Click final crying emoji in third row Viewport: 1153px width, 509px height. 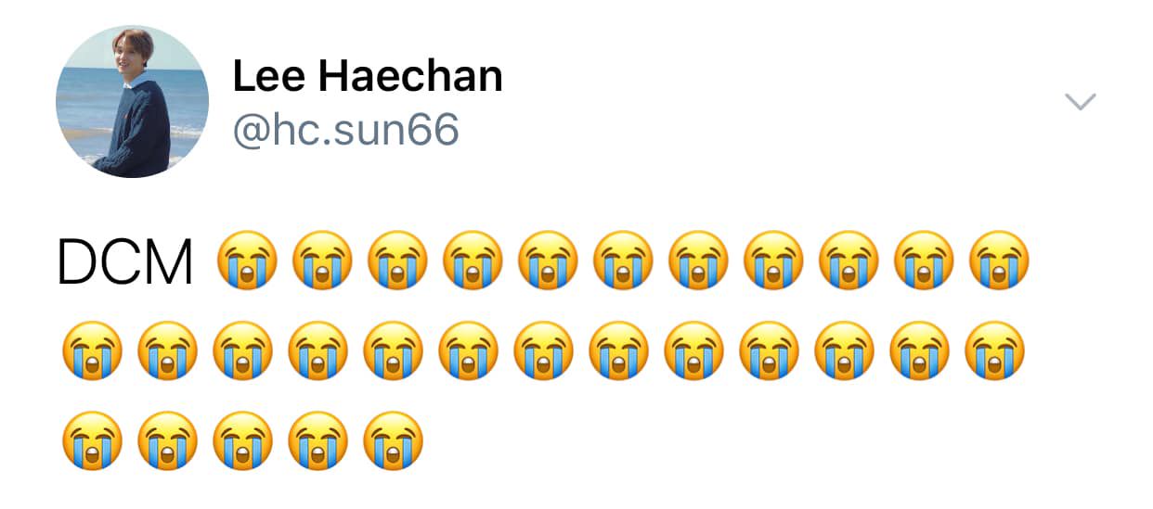pyautogui.click(x=393, y=440)
